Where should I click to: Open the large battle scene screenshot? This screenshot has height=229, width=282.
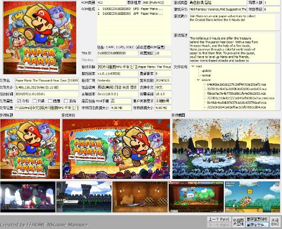tap(226, 149)
